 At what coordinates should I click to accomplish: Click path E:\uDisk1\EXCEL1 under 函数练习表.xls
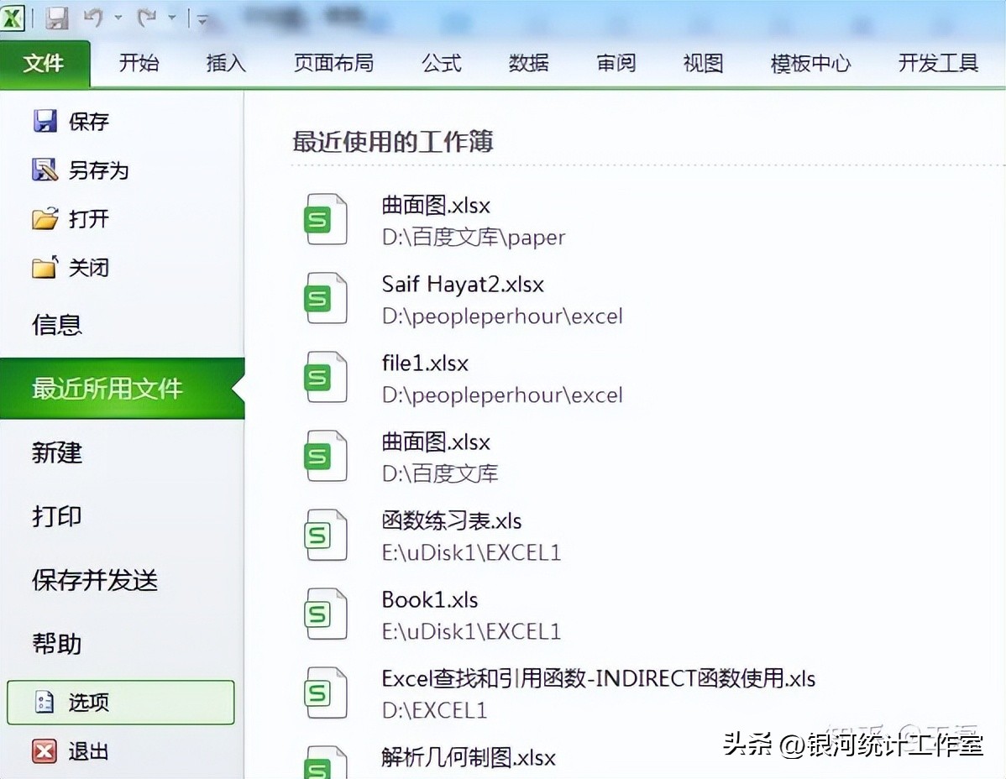(x=472, y=552)
